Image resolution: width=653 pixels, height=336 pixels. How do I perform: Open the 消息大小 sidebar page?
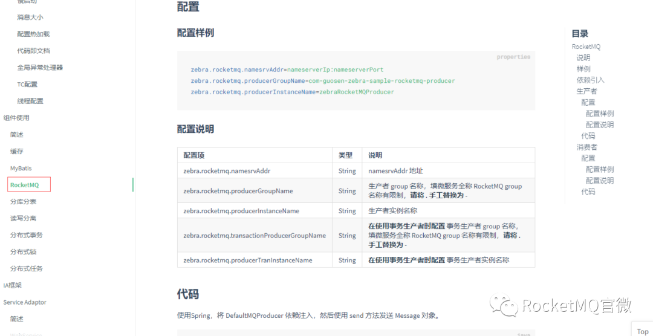pos(30,17)
